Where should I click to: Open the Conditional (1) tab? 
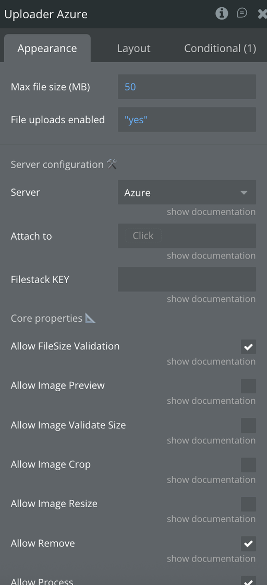(x=220, y=49)
